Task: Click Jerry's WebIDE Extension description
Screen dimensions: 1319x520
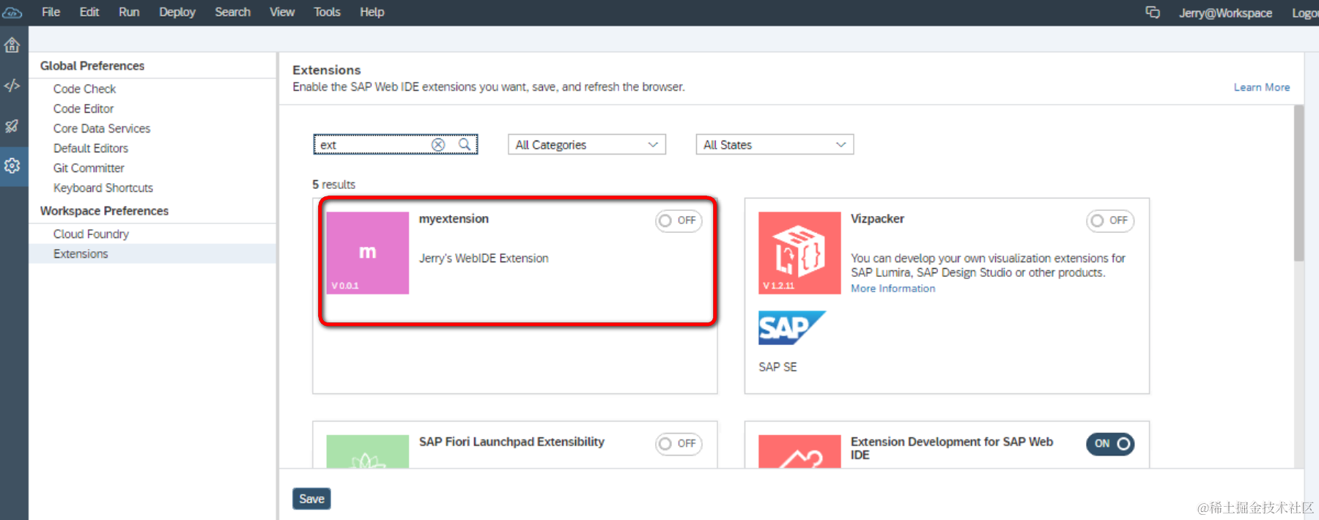Action: [x=484, y=259]
